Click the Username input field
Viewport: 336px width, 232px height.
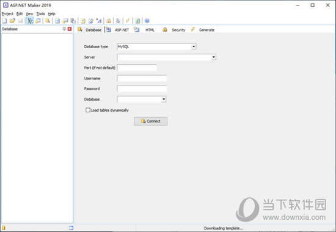pyautogui.click(x=142, y=78)
